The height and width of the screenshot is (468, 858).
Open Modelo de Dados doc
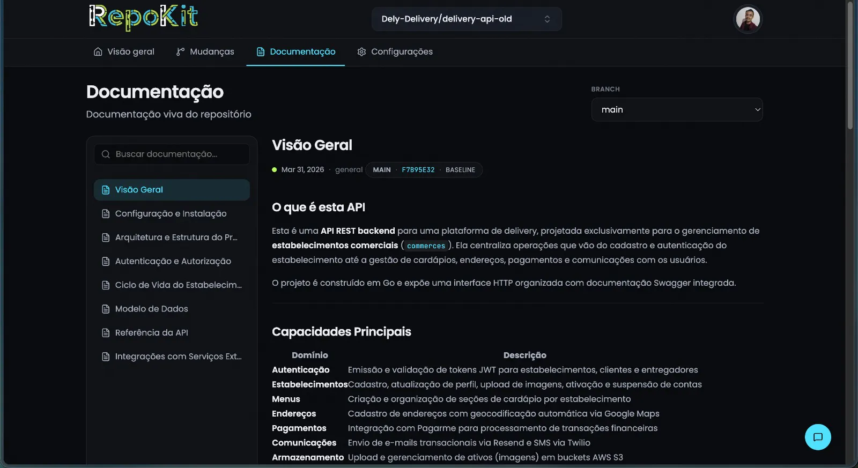pos(172,309)
